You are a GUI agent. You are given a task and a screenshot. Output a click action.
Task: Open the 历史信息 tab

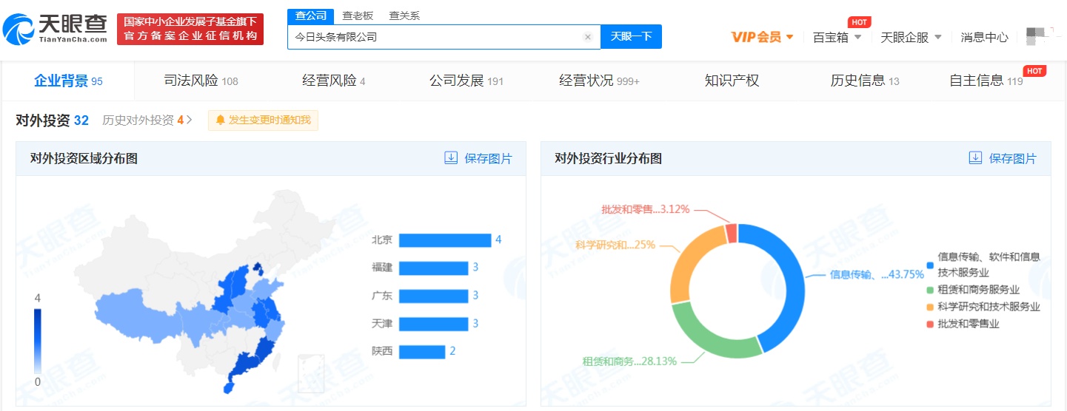pyautogui.click(x=865, y=81)
